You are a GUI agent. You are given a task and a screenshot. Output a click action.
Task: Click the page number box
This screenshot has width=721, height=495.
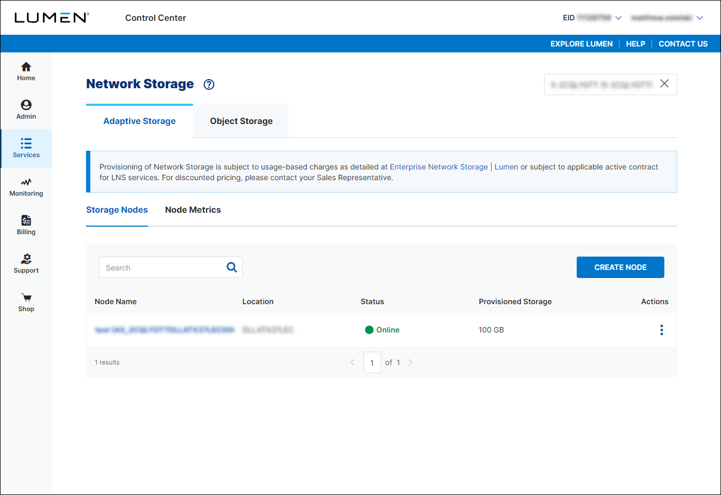372,362
